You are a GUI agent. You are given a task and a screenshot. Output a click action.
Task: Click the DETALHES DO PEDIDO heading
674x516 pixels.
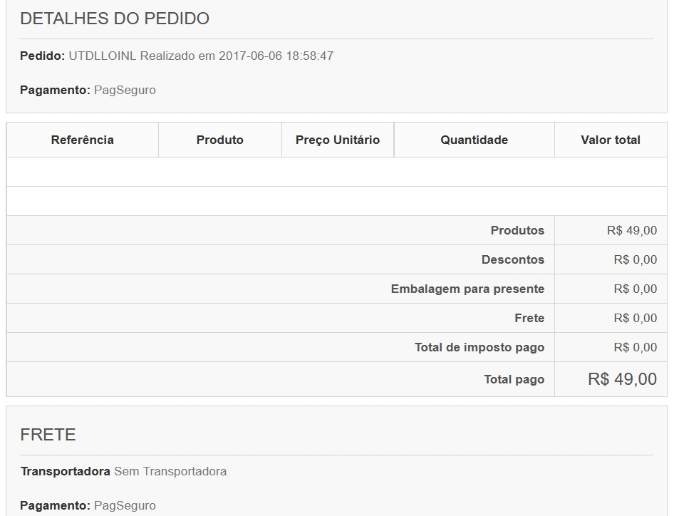pyautogui.click(x=114, y=19)
